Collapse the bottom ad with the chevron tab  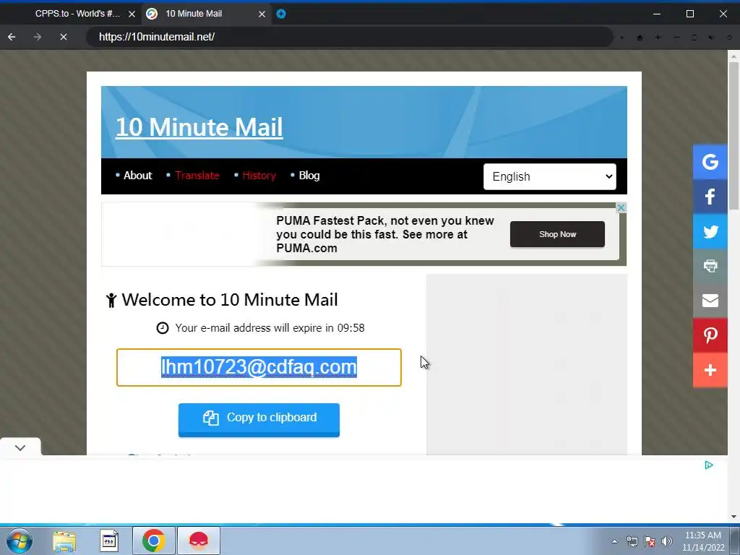[x=20, y=447]
